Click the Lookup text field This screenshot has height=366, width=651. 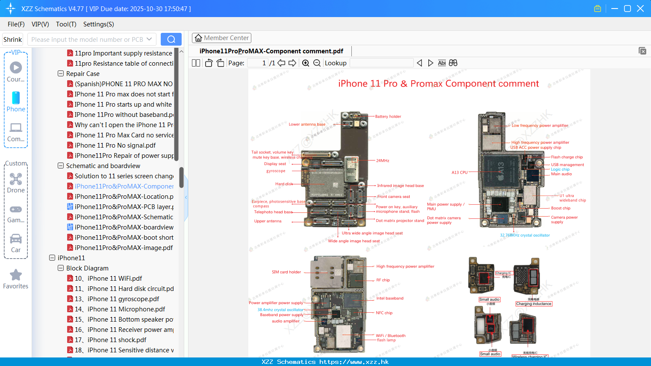coord(382,63)
